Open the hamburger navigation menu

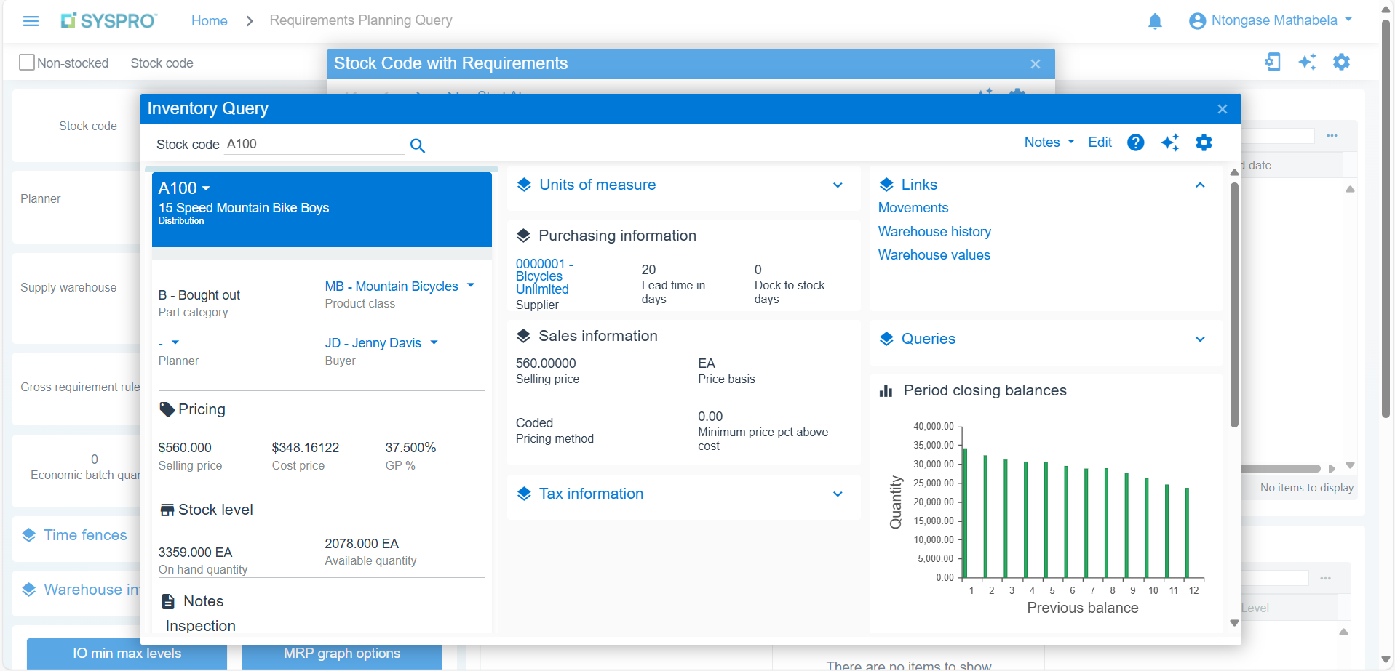(x=31, y=21)
